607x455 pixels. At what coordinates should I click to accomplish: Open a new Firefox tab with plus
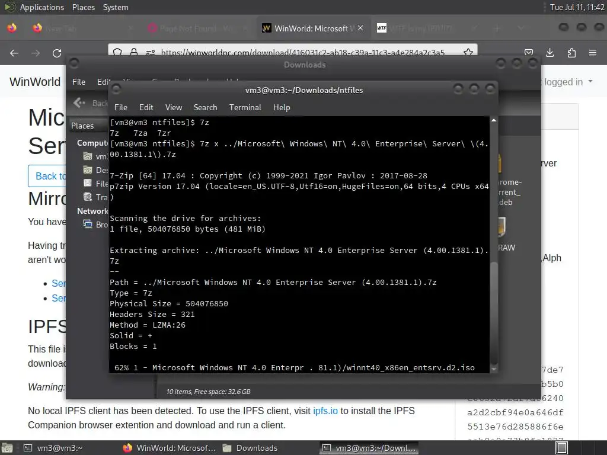497,28
